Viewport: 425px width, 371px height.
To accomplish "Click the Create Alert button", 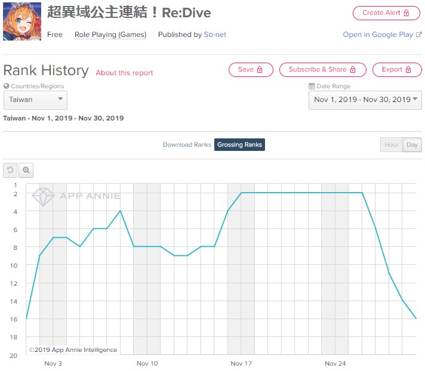I will point(386,13).
